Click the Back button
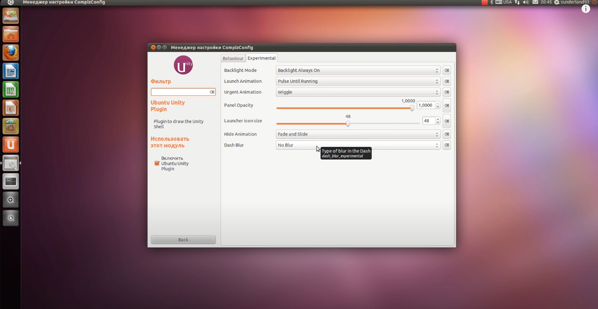This screenshot has height=309, width=598. (183, 240)
